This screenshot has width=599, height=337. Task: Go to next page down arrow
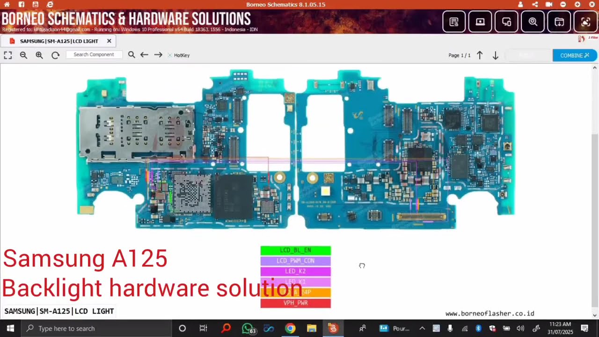point(495,55)
